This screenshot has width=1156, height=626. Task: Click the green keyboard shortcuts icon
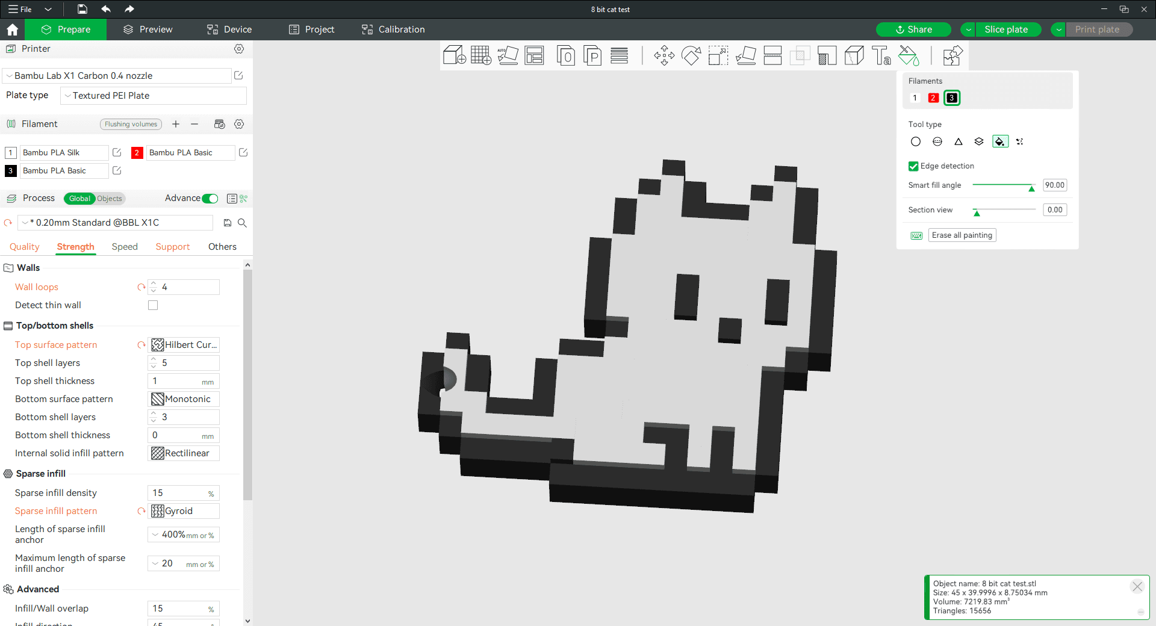pyautogui.click(x=916, y=235)
